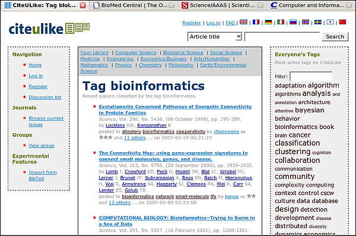Open Mathematics category
356x236 pixels.
pyautogui.click(x=94, y=65)
